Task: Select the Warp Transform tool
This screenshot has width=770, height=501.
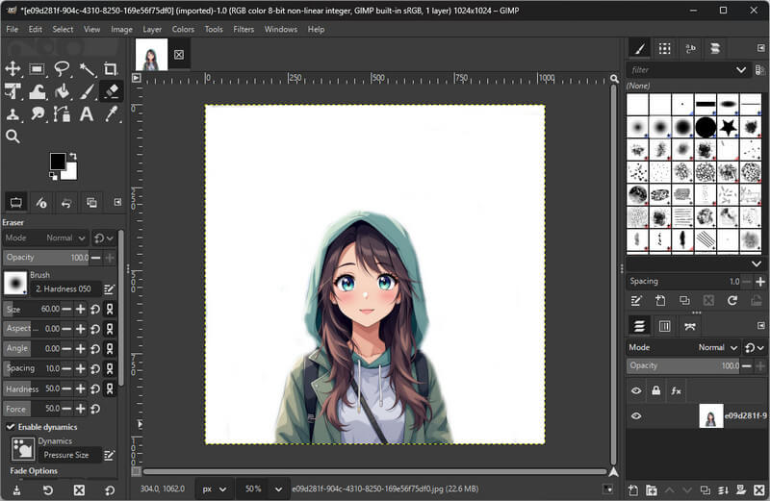Action: [38, 91]
